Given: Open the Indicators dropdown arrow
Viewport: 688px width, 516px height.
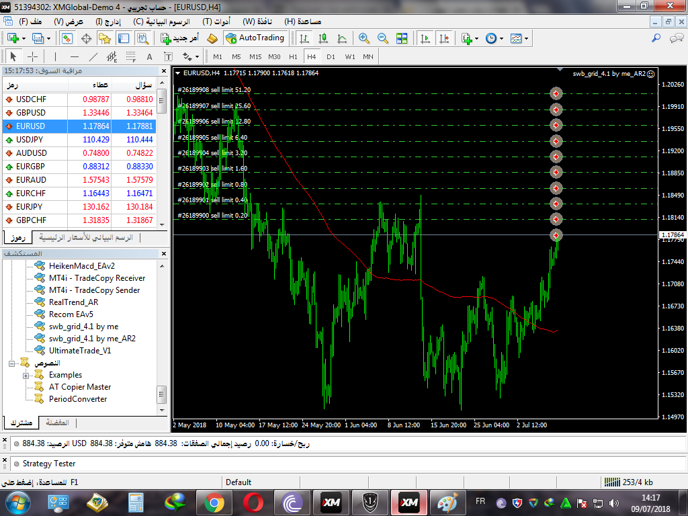Looking at the screenshot, I should tap(476, 39).
